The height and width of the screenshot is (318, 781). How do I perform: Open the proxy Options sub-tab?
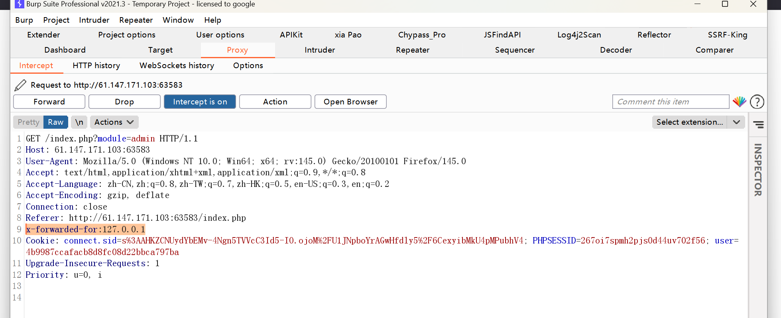pos(248,65)
